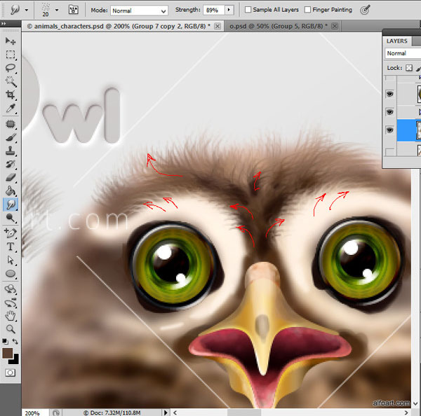Select the Zoom tool
The height and width of the screenshot is (416, 421).
click(11, 329)
